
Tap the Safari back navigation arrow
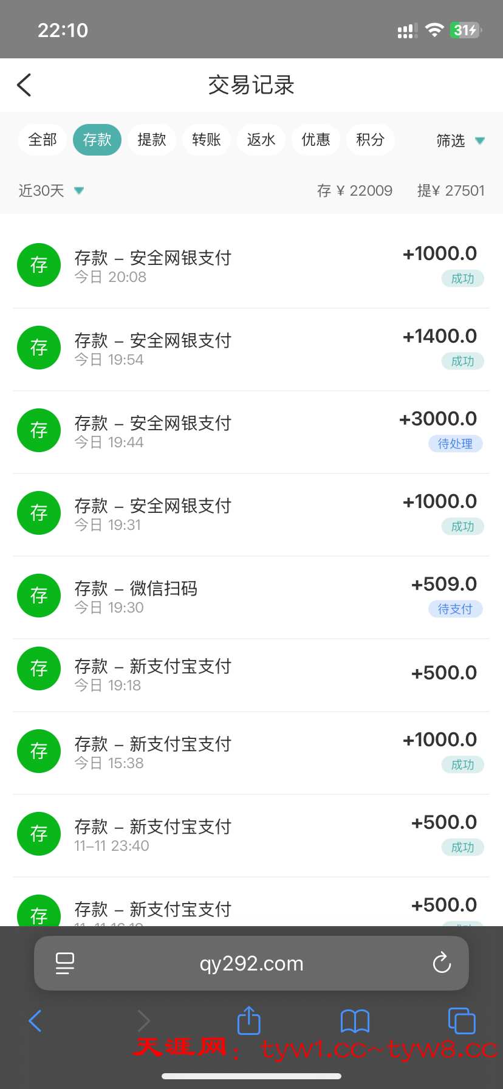[35, 1021]
